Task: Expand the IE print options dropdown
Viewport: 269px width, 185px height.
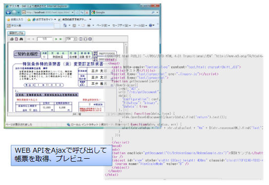Action: tap(93, 25)
